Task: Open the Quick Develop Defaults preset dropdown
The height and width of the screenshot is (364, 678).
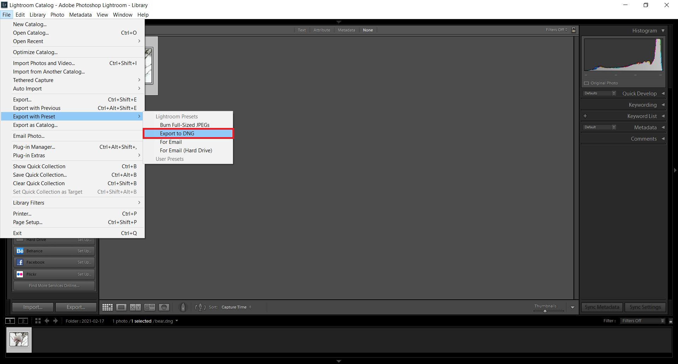Action: [599, 93]
